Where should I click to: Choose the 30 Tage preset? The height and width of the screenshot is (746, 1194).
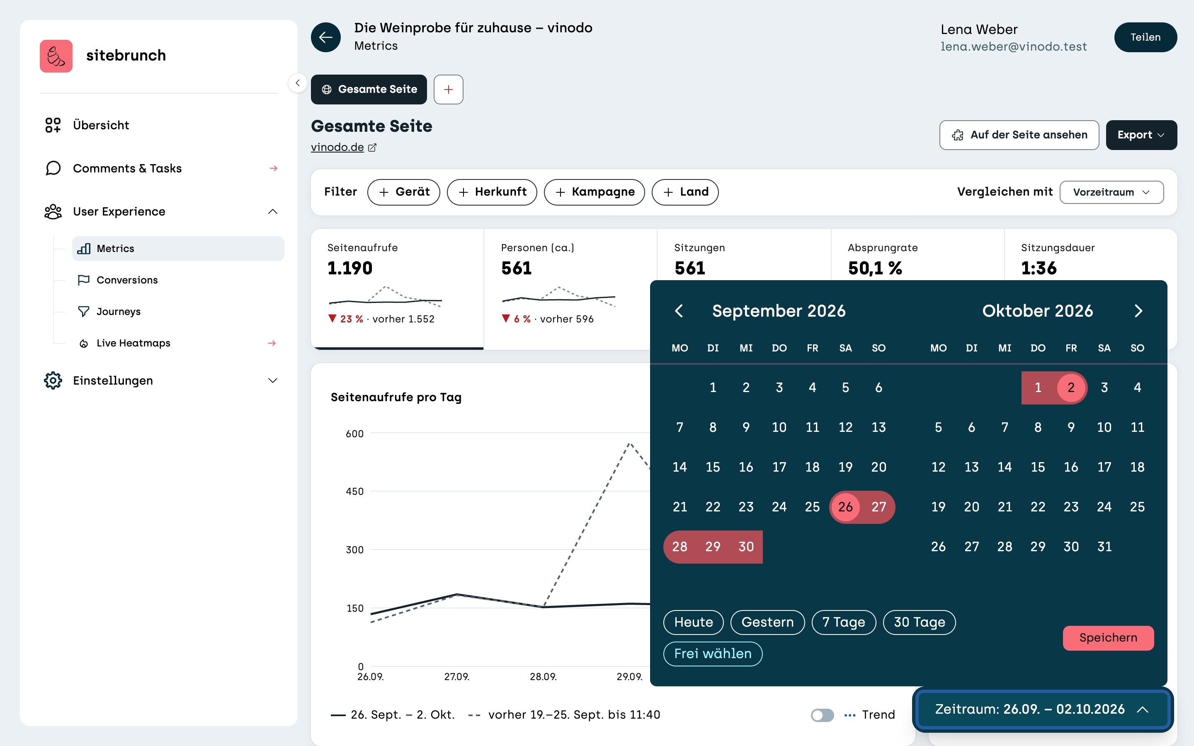(919, 622)
